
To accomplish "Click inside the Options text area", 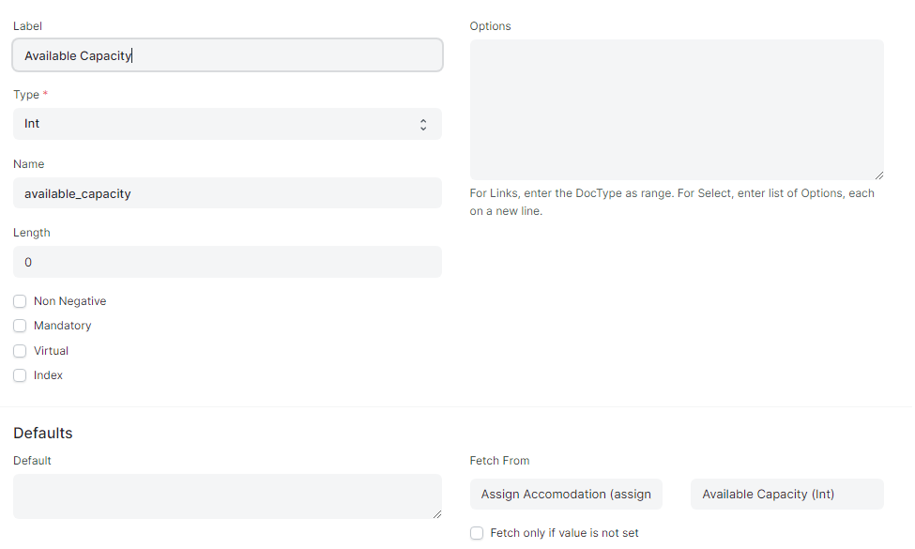I will coord(677,110).
